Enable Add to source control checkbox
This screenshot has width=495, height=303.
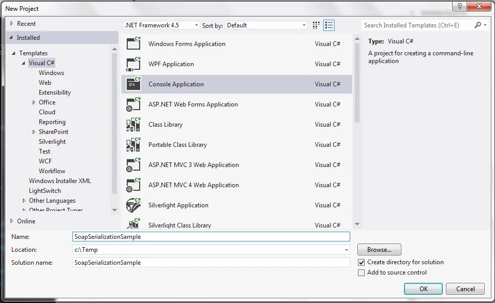(362, 272)
